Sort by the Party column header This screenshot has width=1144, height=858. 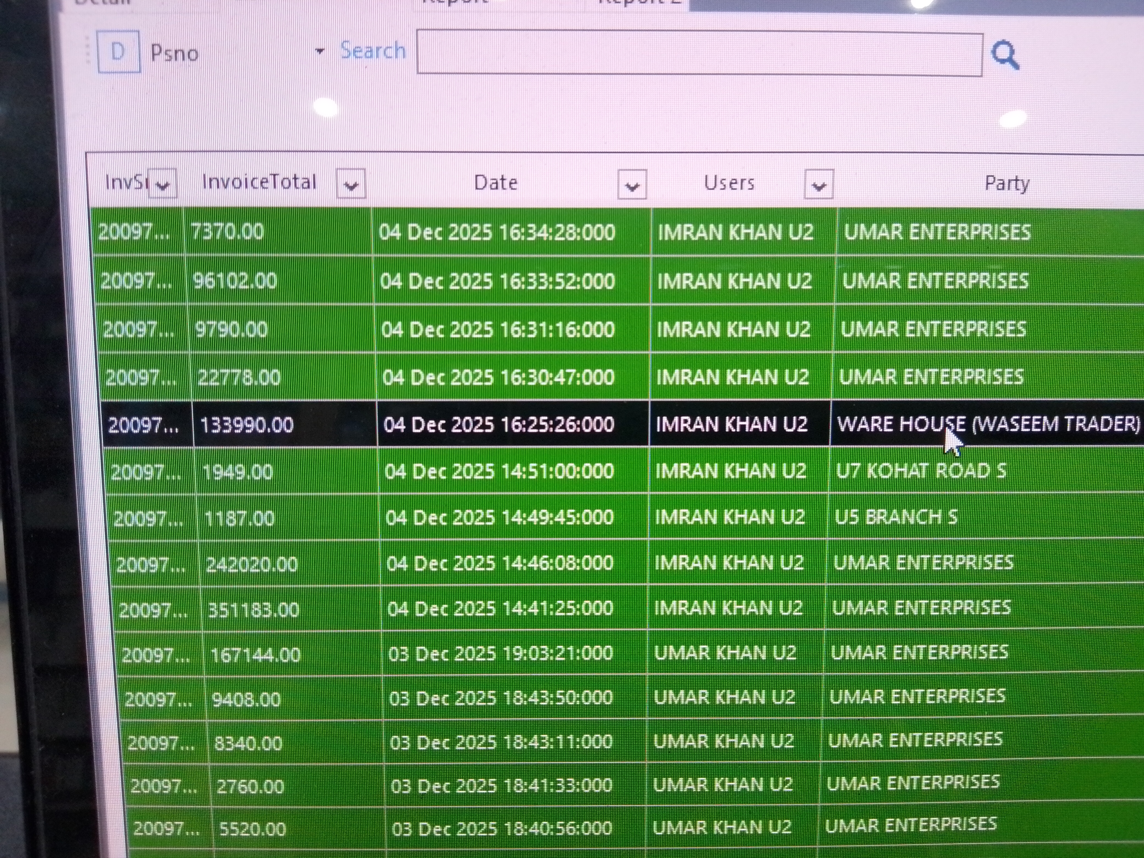click(1006, 183)
